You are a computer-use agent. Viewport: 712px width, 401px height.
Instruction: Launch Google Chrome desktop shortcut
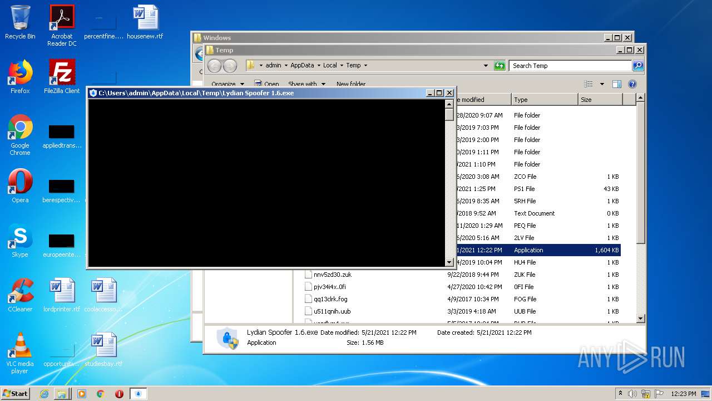(20, 135)
